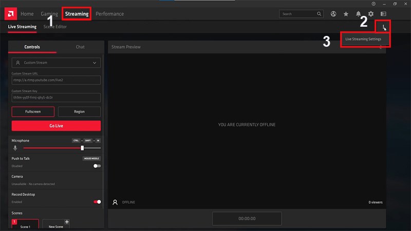Click the CTRL hotkey badge for Microphone

[x=76, y=141]
